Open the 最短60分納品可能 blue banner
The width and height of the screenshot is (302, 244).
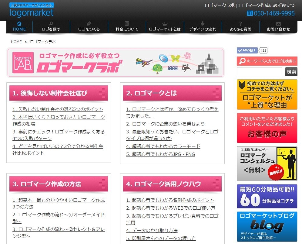pyautogui.click(x=267, y=196)
